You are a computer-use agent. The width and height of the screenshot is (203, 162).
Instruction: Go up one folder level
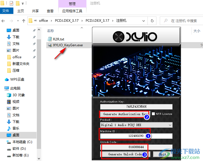[x=24, y=21]
